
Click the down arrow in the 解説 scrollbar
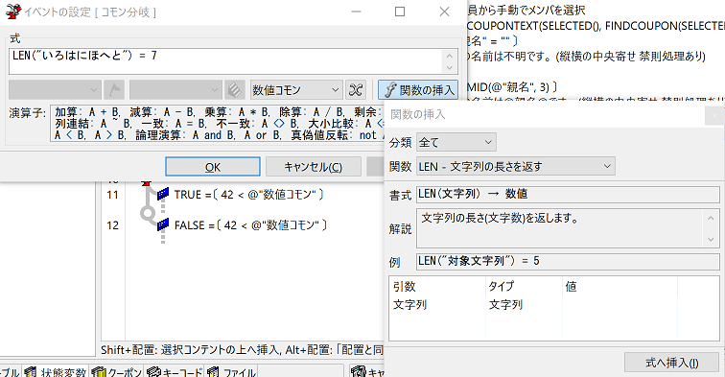click(712, 239)
